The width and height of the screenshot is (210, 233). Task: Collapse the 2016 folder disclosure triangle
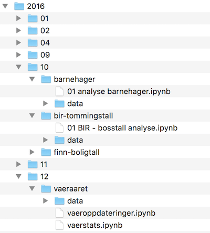click(x=5, y=6)
